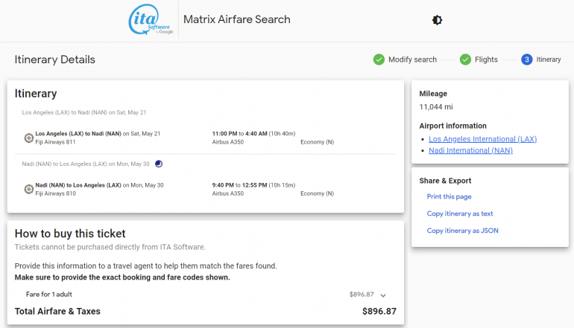Toggle the dark mode theme icon

click(438, 20)
